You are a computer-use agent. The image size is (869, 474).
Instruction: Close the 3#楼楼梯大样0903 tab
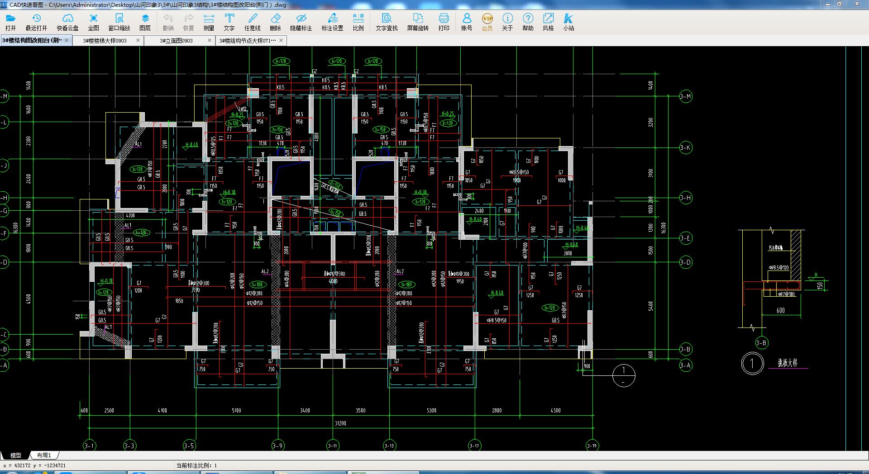tap(138, 40)
